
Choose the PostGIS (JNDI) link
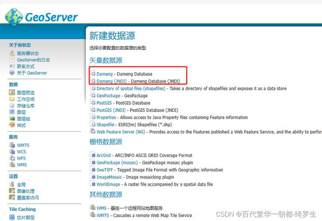[111, 110]
